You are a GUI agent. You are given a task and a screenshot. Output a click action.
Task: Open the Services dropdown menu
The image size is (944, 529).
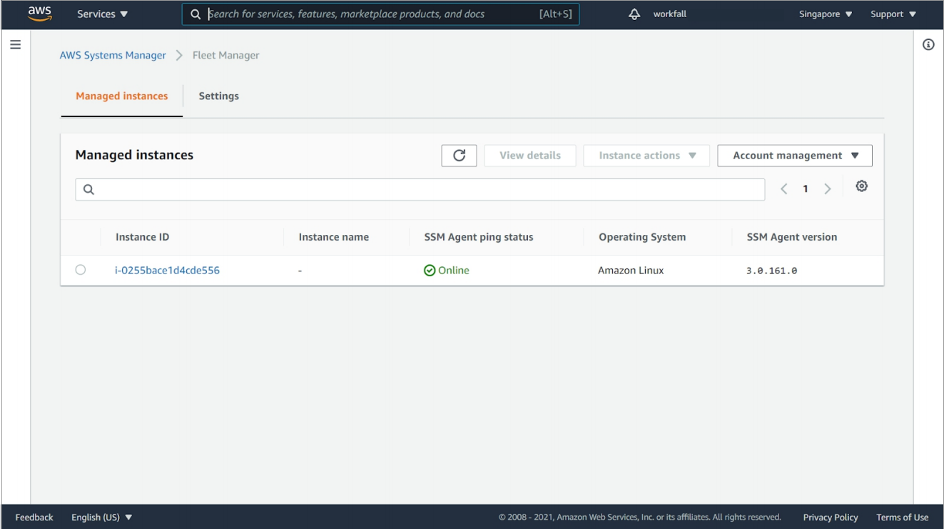coord(103,14)
